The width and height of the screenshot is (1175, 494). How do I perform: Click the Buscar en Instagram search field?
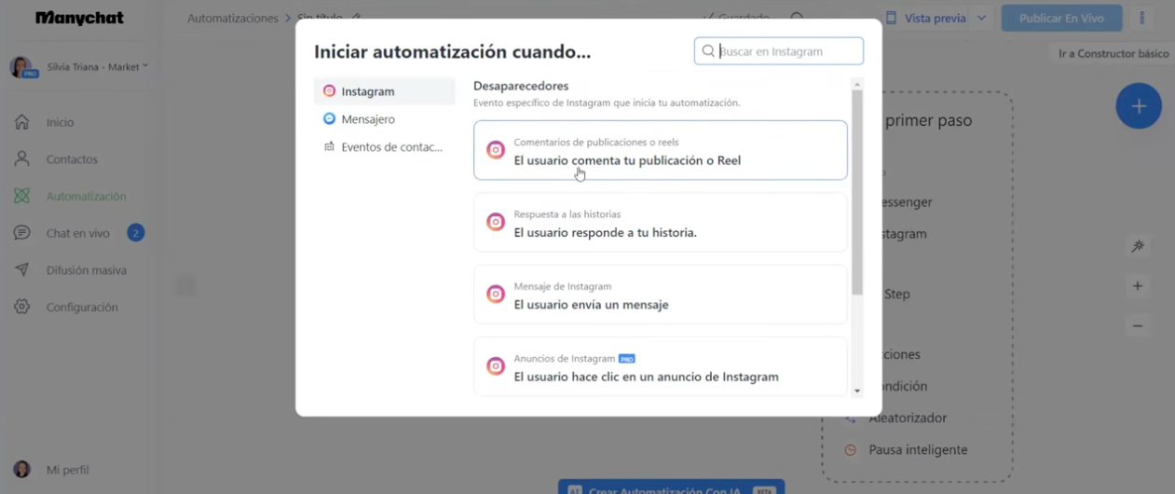[779, 51]
